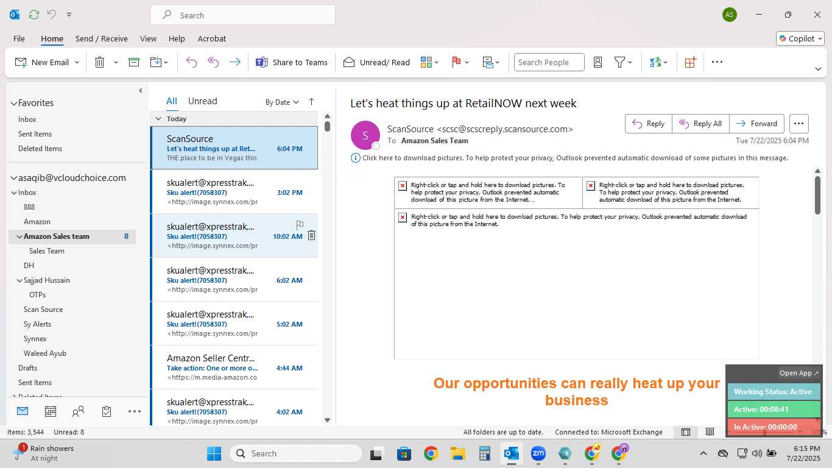Click the Search People field
Screen dimensions: 832x468
point(549,62)
